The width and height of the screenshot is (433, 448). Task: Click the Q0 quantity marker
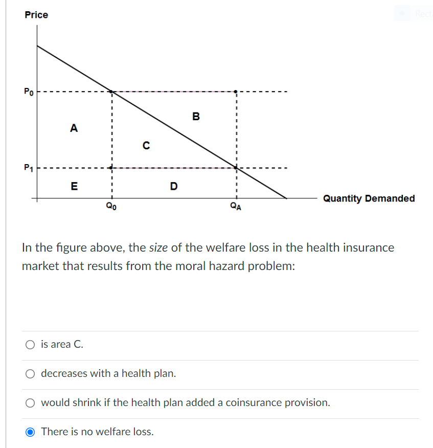pyautogui.click(x=111, y=207)
